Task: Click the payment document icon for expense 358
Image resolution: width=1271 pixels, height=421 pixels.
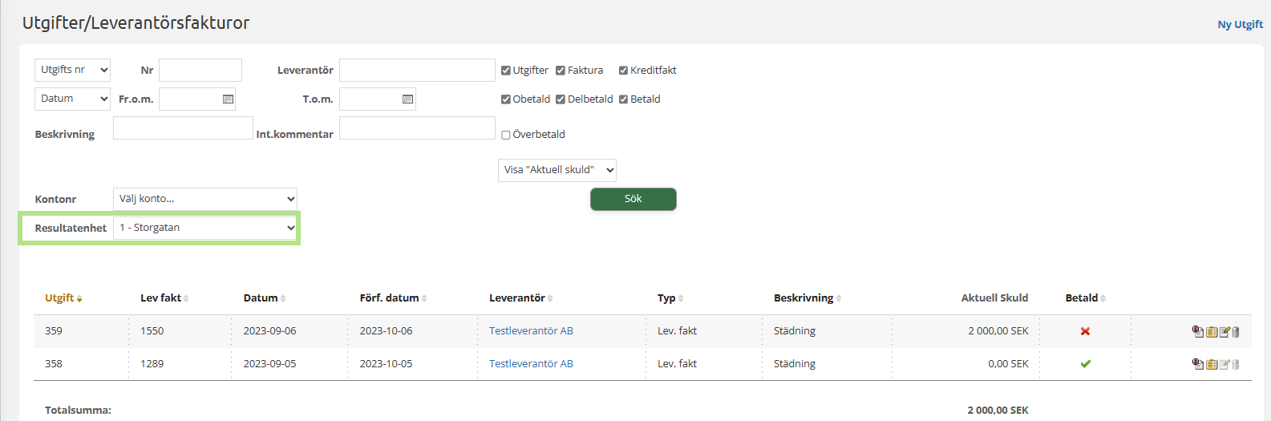Action: tap(1197, 364)
